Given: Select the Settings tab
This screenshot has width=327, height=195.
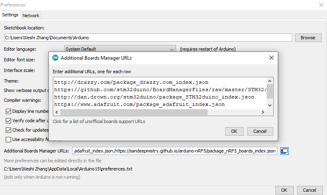Looking at the screenshot, I should [x=10, y=15].
